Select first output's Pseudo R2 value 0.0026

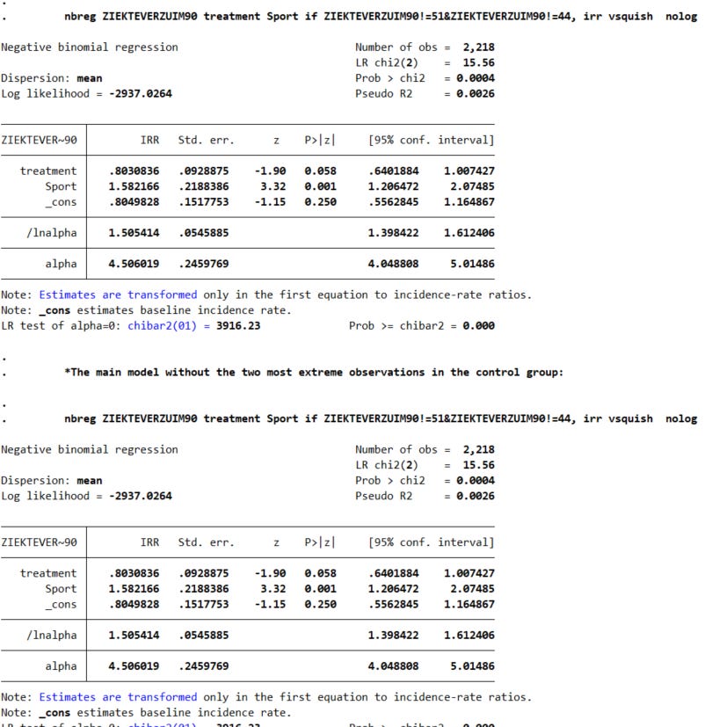[x=476, y=94]
